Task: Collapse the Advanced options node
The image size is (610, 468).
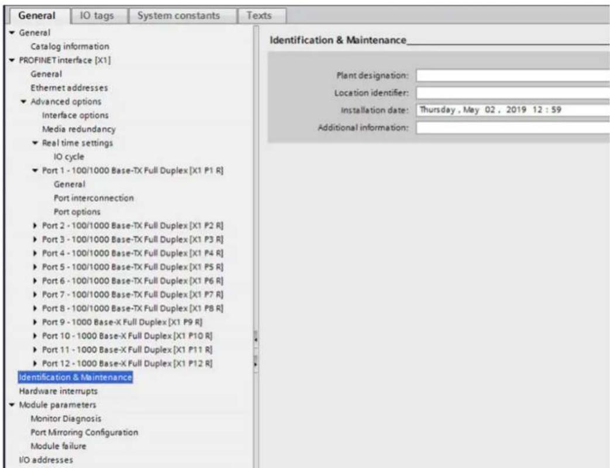Action: click(24, 102)
